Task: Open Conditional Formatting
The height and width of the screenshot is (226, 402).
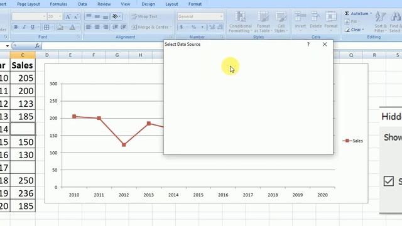Action: 240,23
